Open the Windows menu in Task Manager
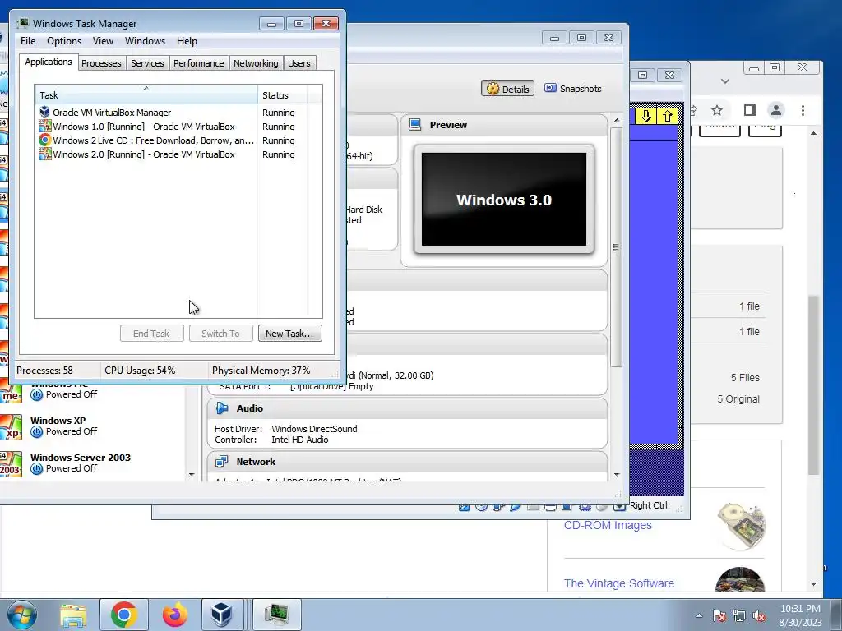 [145, 41]
